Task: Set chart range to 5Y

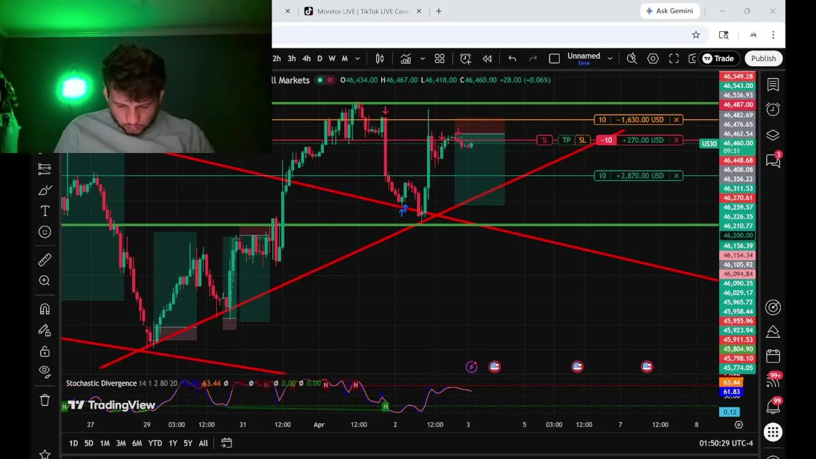Action: pos(188,443)
